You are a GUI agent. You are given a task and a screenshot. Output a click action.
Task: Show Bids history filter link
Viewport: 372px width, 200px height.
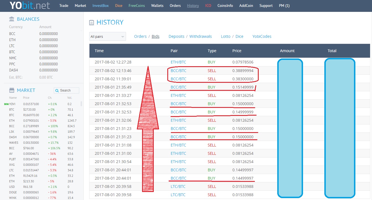coord(155,36)
